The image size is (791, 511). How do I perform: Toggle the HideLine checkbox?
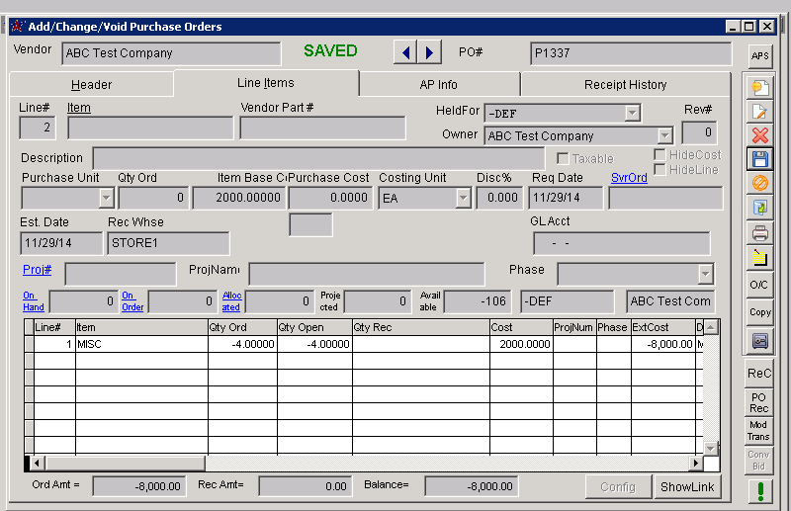click(x=659, y=170)
